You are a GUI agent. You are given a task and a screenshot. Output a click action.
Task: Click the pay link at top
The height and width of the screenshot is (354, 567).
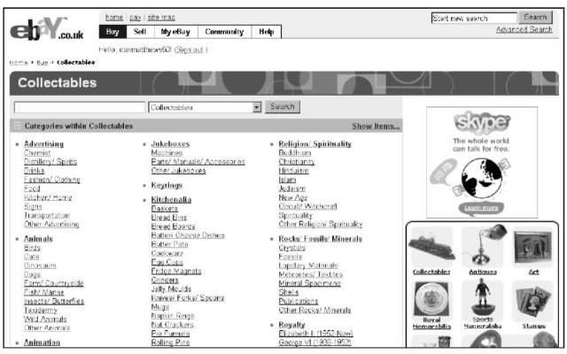135,18
